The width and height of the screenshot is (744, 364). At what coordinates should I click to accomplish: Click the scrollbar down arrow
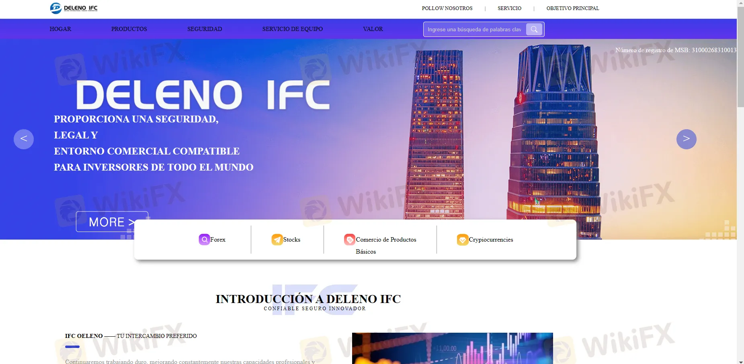coord(740,361)
